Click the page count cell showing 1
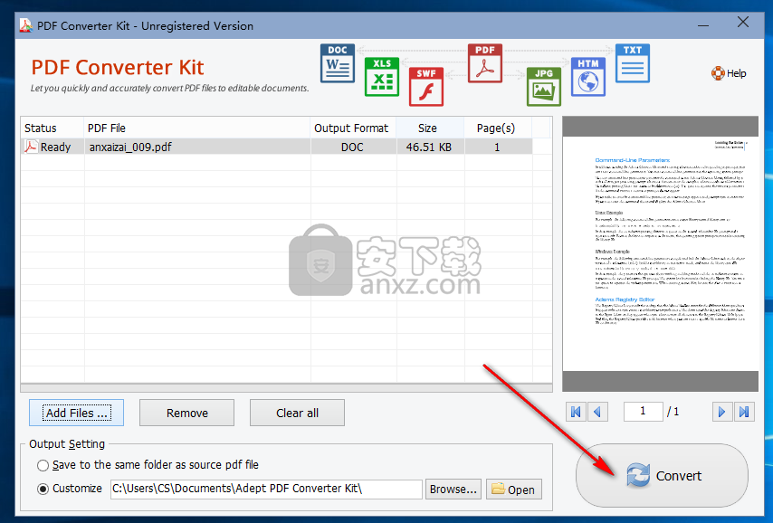Screen dimensions: 773x523 (498, 147)
